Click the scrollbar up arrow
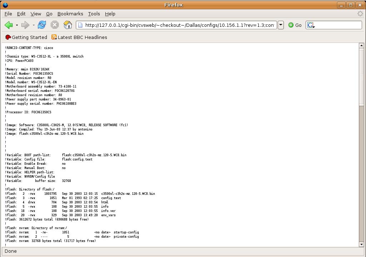Image resolution: width=366 pixels, height=257 pixels. pos(361,45)
